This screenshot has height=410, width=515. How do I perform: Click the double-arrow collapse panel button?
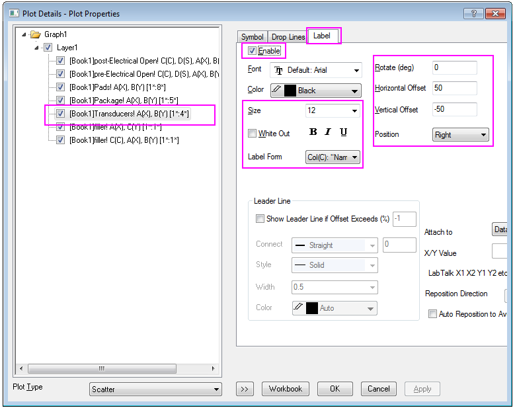click(x=245, y=389)
